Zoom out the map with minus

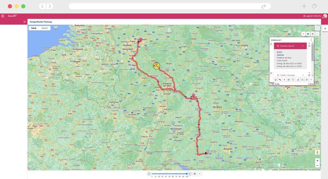pos(317,166)
